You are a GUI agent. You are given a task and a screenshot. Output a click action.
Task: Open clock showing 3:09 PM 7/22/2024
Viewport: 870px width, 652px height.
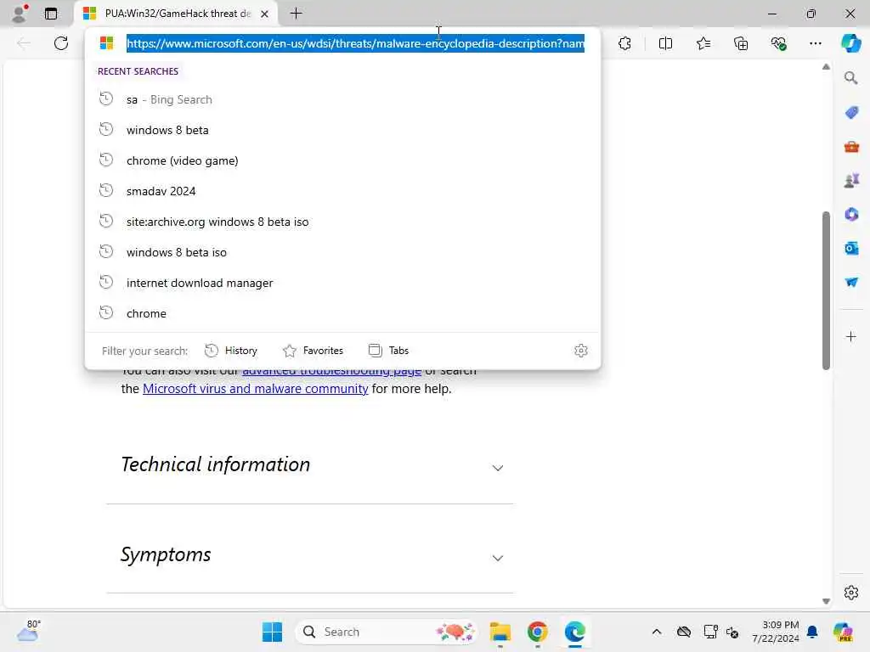pos(775,632)
